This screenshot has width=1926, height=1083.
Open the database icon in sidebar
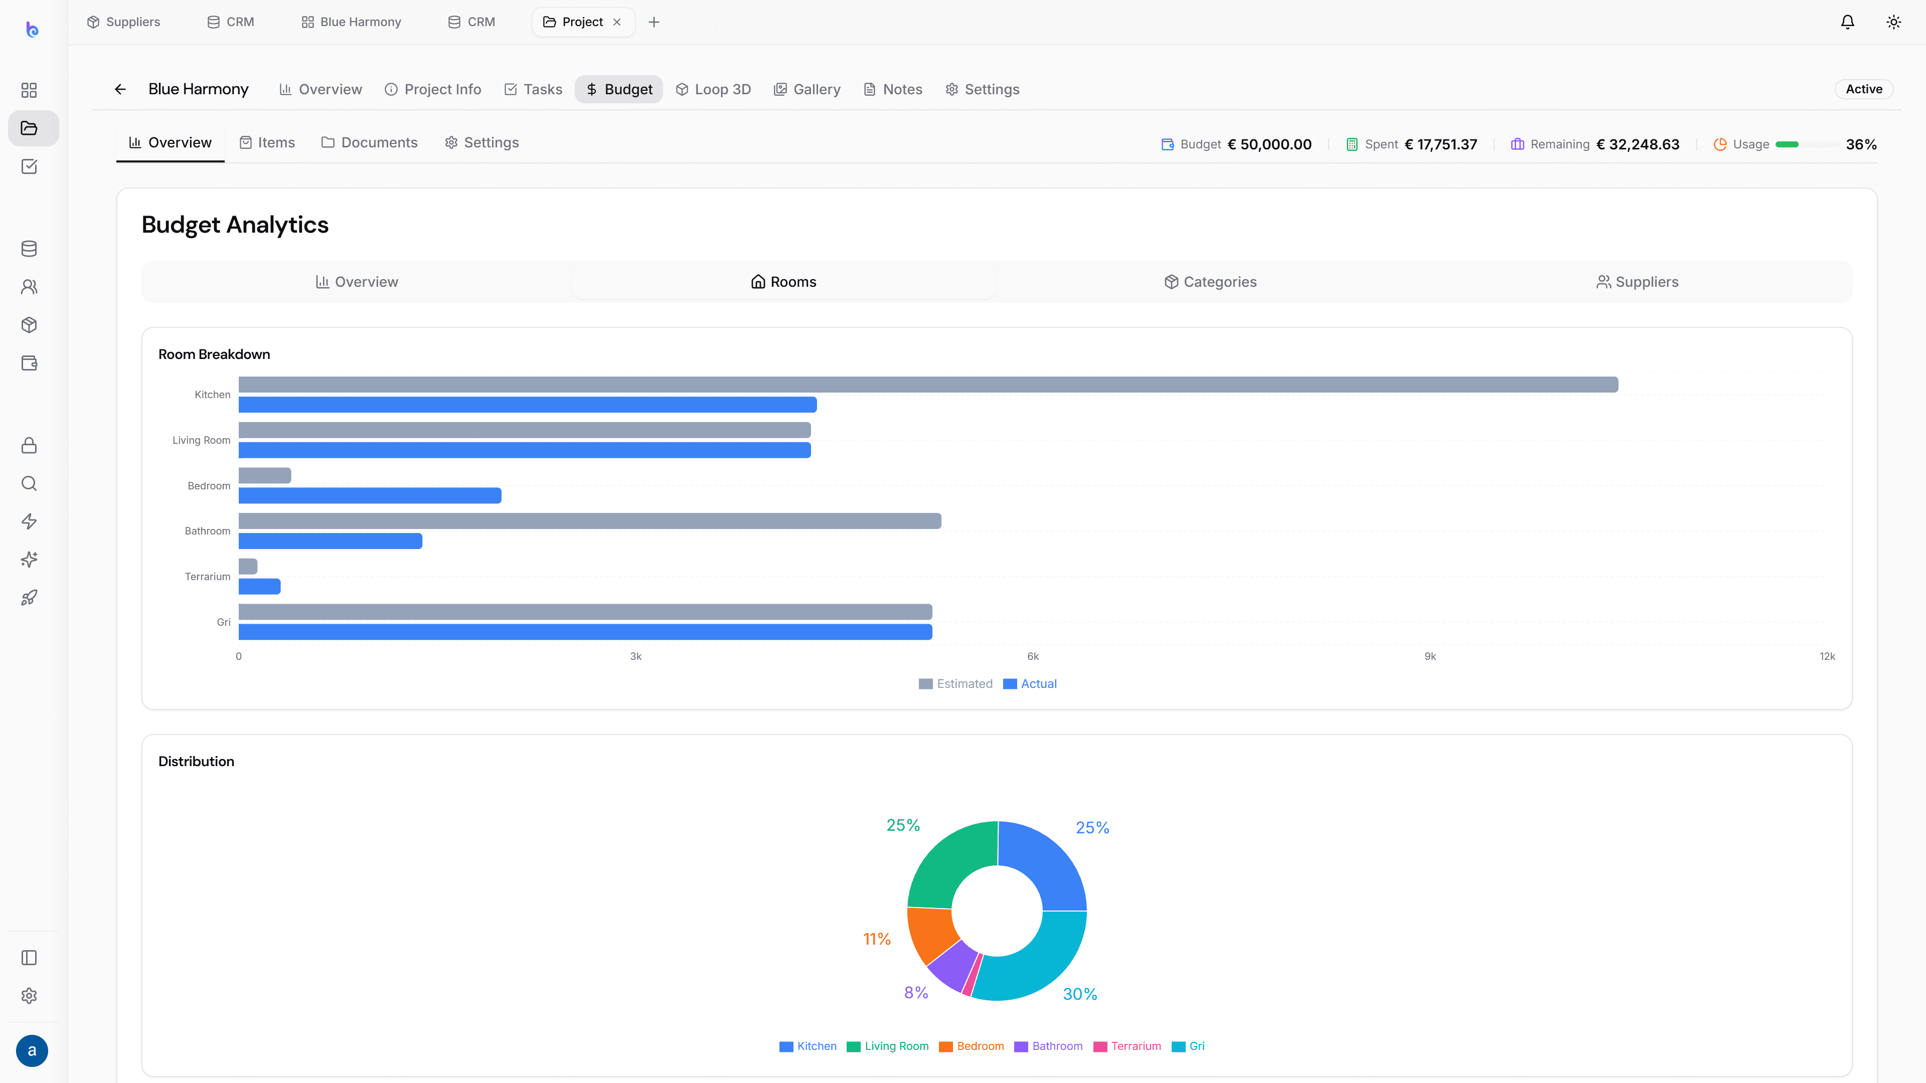29,248
